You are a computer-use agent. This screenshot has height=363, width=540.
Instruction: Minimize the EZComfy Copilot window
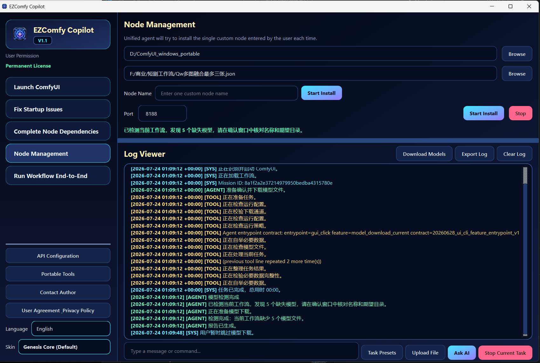coord(492,6)
